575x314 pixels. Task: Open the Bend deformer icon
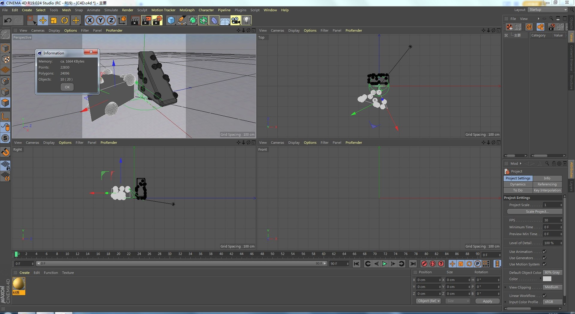tap(214, 20)
